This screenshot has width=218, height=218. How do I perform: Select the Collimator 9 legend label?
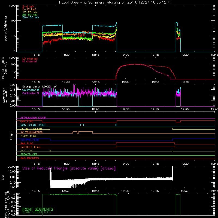click(x=31, y=93)
